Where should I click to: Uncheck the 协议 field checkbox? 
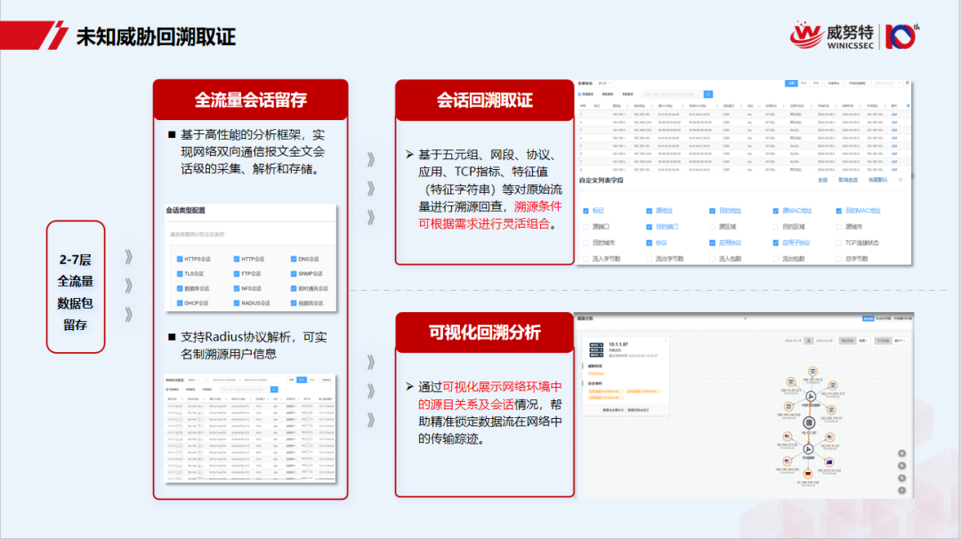click(649, 243)
